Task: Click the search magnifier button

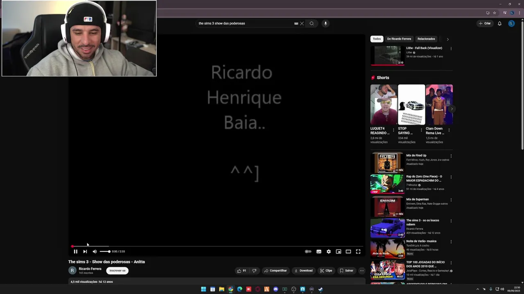Action: pos(312,23)
